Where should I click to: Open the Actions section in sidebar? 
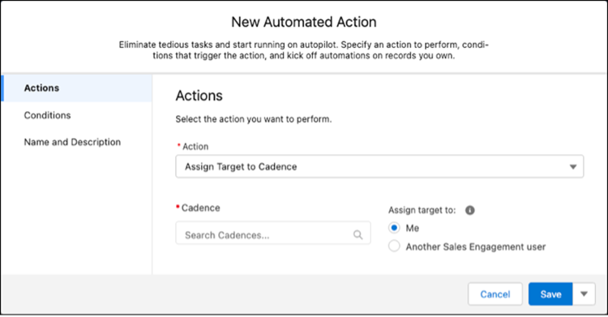coord(77,88)
